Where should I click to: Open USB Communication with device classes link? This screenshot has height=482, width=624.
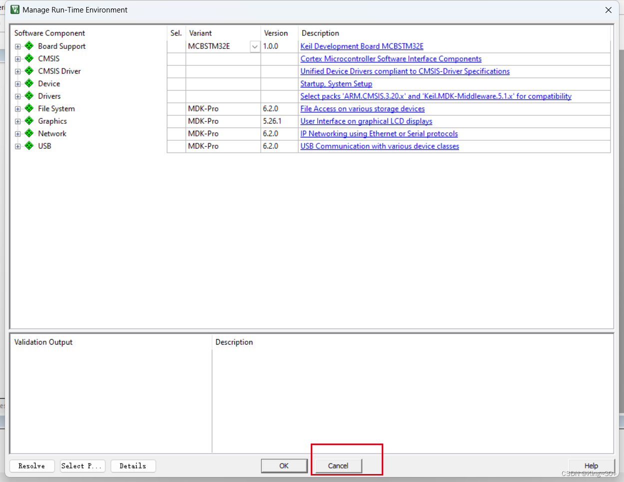(x=380, y=146)
